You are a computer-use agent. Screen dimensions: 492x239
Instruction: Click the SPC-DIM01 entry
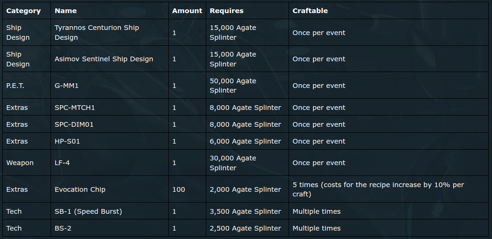pos(74,124)
